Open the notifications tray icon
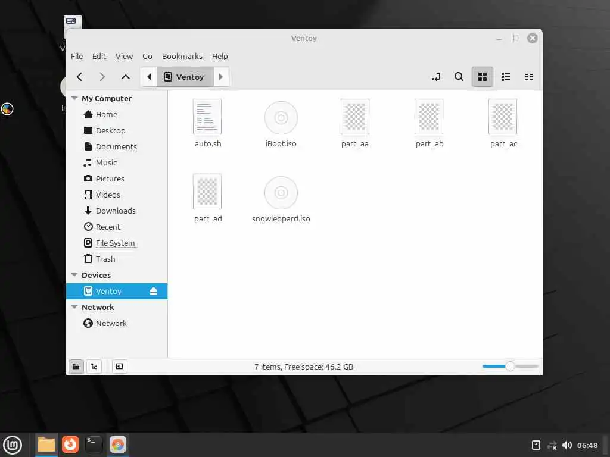The height and width of the screenshot is (457, 610). tap(536, 445)
